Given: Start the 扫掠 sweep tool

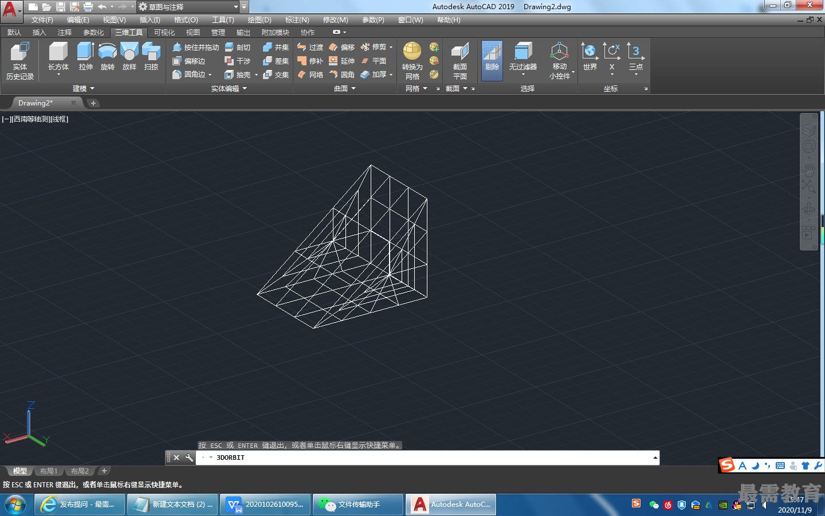Looking at the screenshot, I should click(x=151, y=57).
